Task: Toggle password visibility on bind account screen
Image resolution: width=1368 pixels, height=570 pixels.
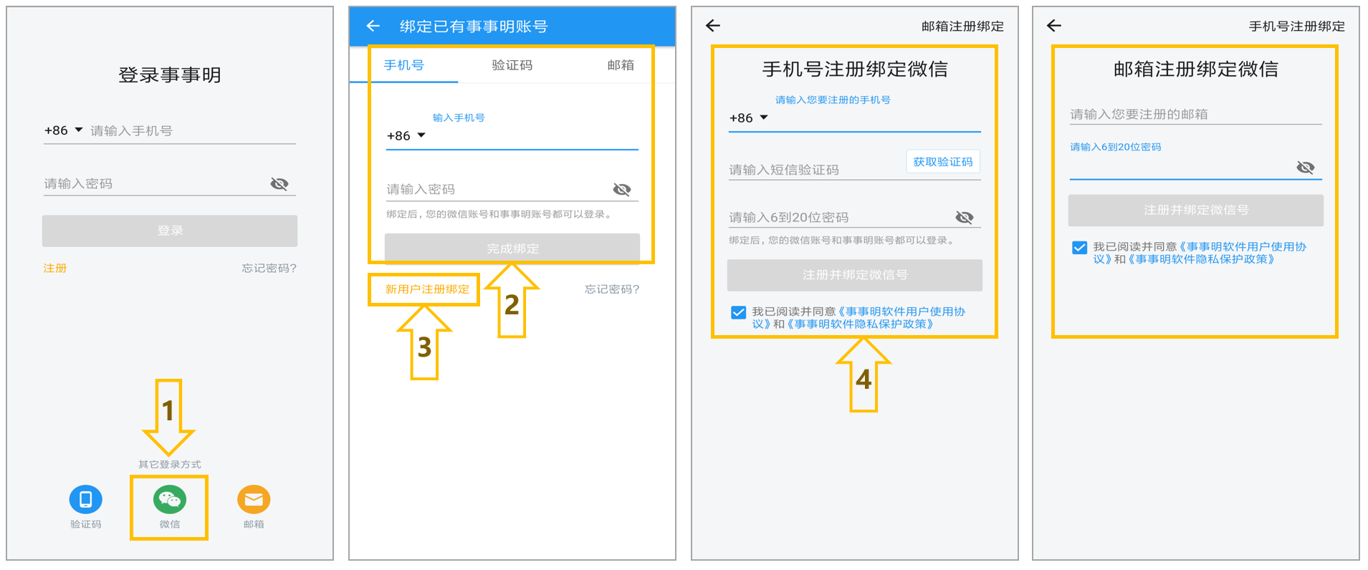Action: pyautogui.click(x=622, y=189)
